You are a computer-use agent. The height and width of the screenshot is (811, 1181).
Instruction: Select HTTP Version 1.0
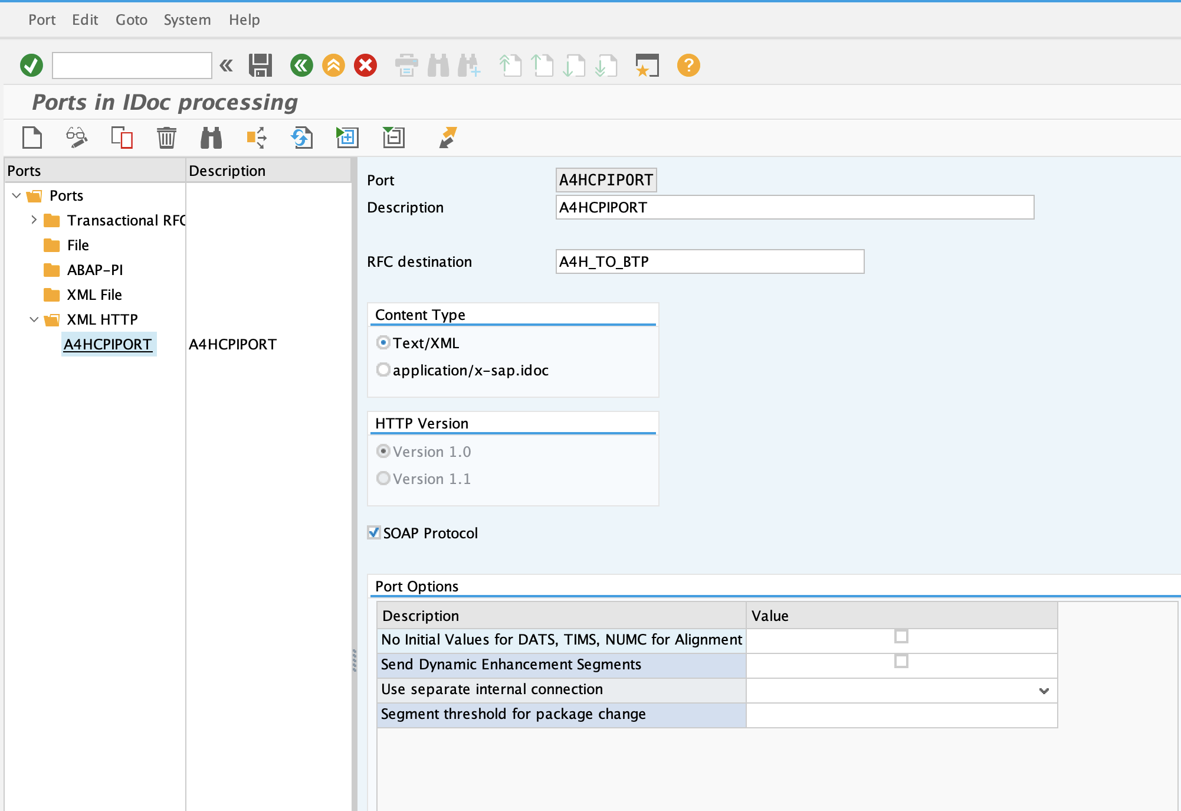click(383, 451)
